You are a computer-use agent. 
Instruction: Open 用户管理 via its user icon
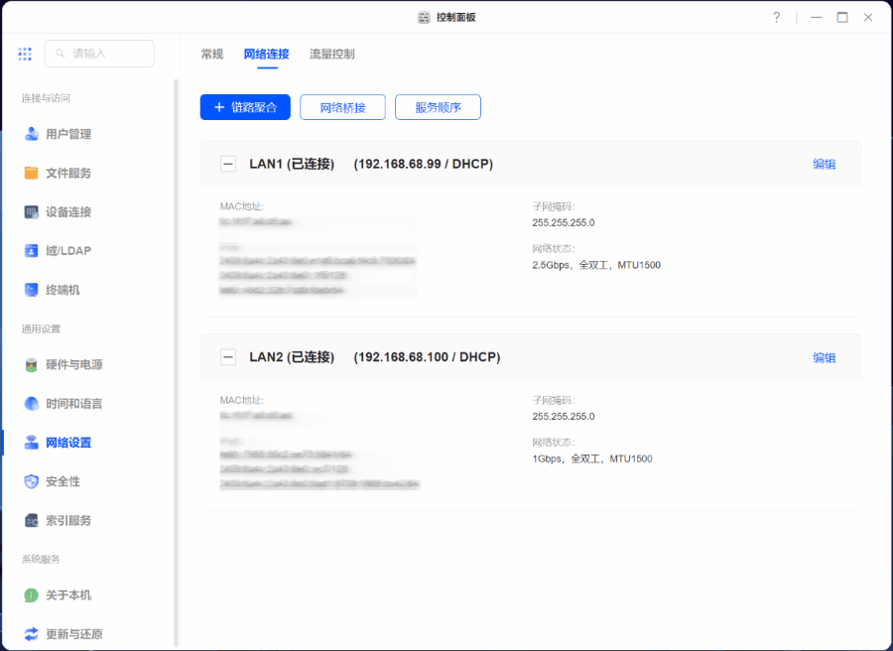[x=32, y=134]
